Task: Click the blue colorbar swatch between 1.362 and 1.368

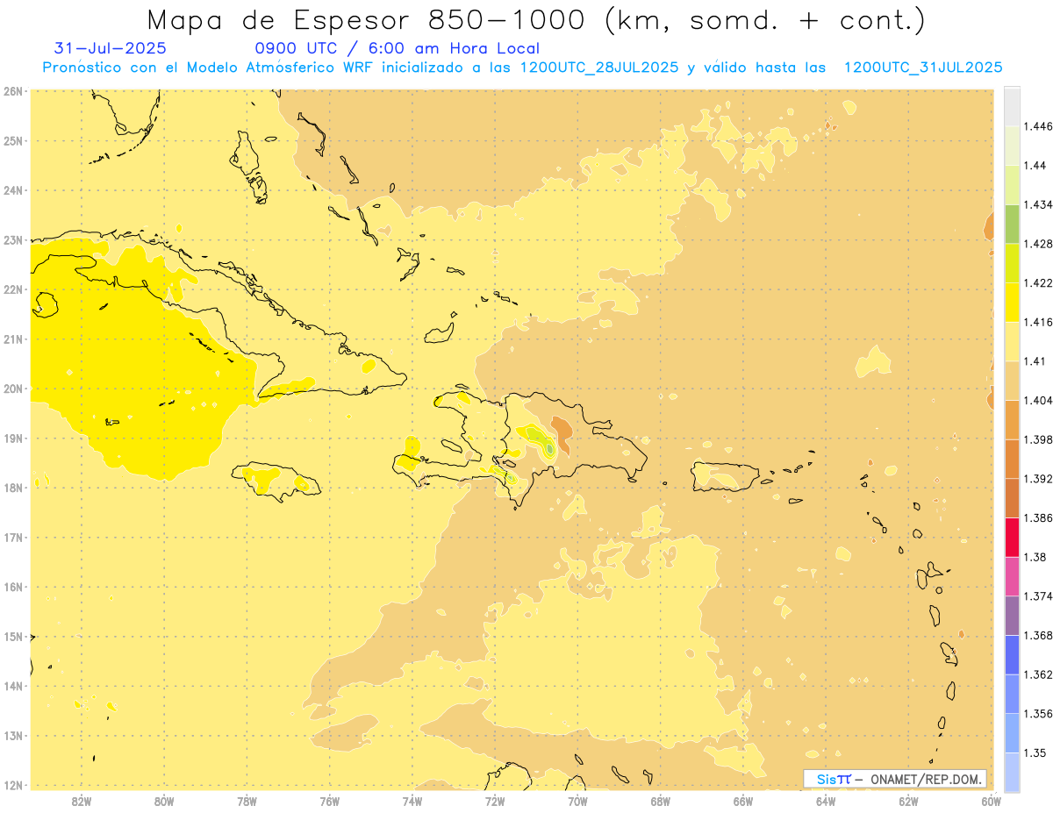Action: [x=1012, y=655]
